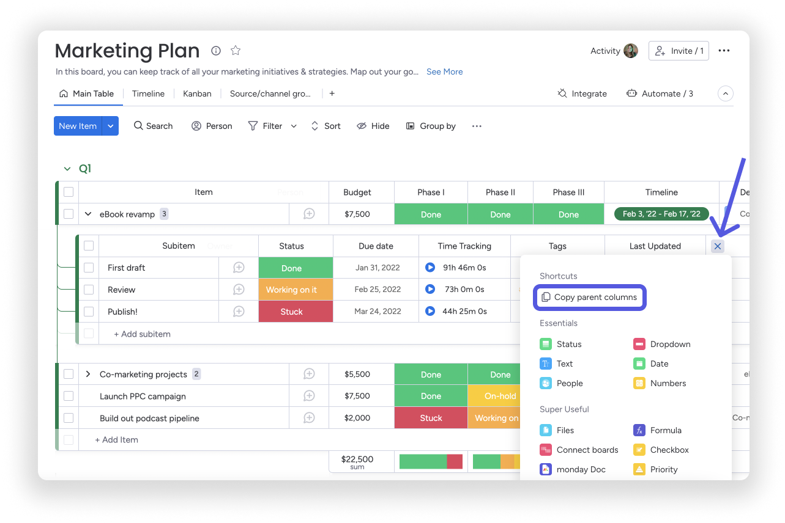Open board info icon next to title
Image resolution: width=785 pixels, height=523 pixels.
click(215, 51)
